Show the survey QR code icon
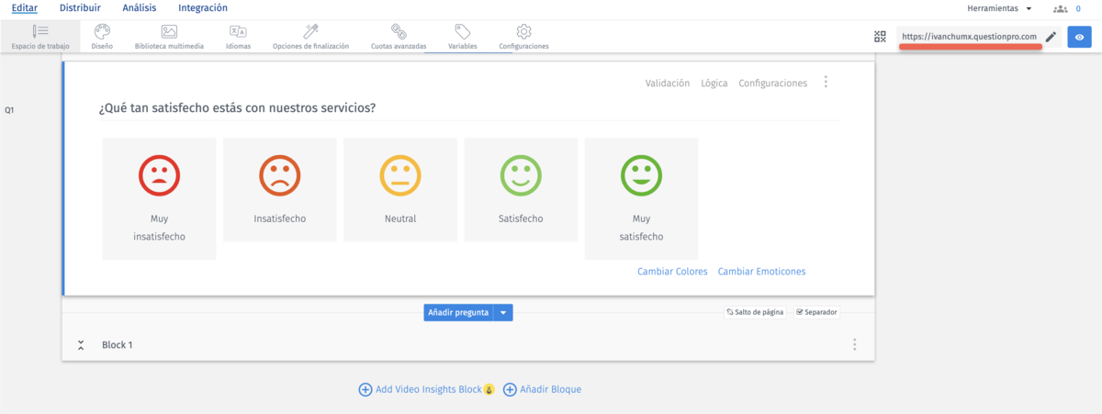This screenshot has width=1102, height=414. [x=881, y=37]
